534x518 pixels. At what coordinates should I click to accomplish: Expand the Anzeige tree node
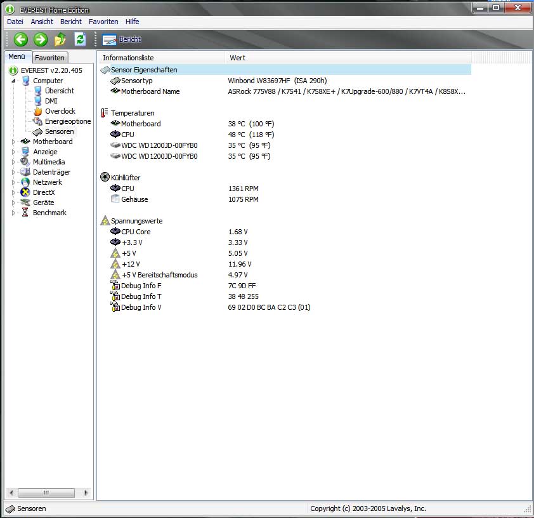pyautogui.click(x=13, y=152)
